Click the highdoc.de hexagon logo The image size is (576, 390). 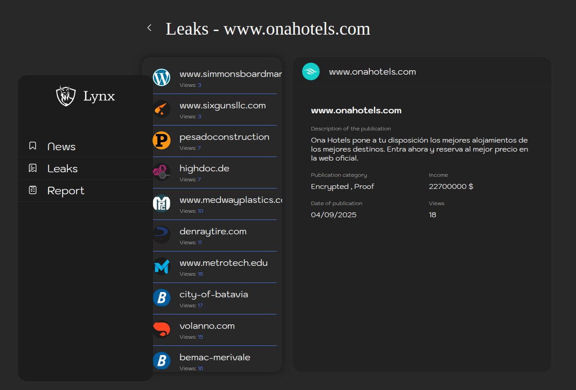coord(162,172)
